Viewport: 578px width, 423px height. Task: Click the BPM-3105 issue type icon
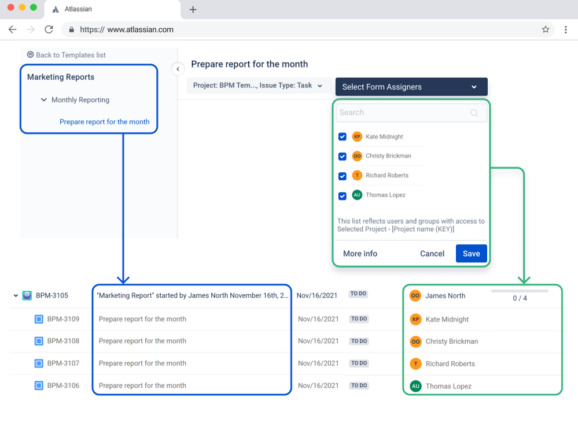coord(27,295)
